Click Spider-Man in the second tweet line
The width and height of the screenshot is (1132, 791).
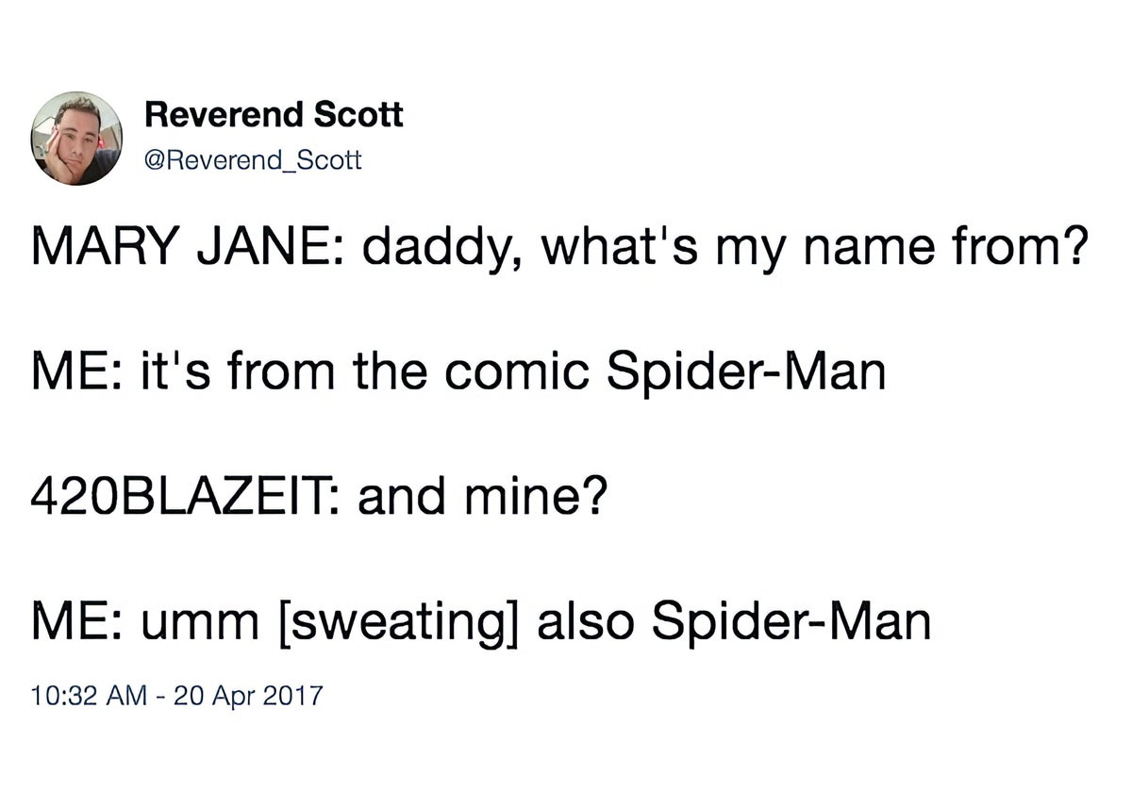(745, 372)
